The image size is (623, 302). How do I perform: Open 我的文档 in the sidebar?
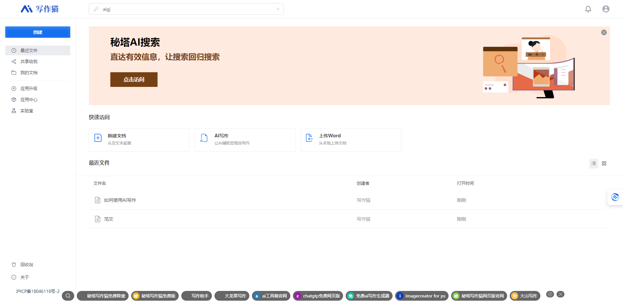[28, 72]
